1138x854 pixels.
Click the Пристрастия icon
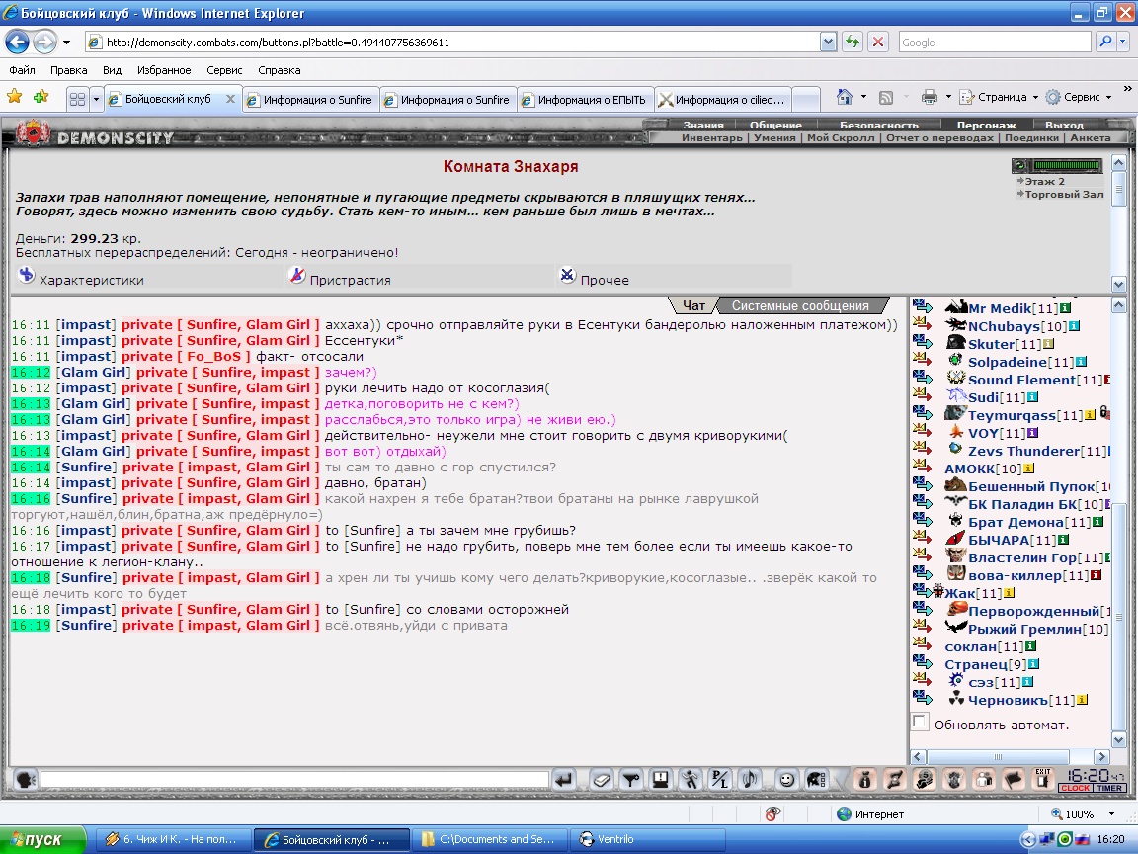pyautogui.click(x=296, y=275)
